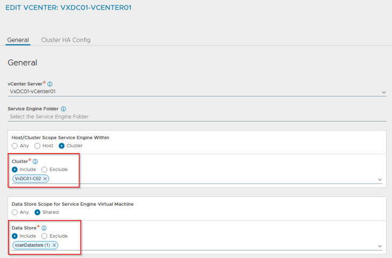The image size is (392, 258).
Task: Choose Cluster radio under Host/Cluster Scope
Action: click(62, 146)
